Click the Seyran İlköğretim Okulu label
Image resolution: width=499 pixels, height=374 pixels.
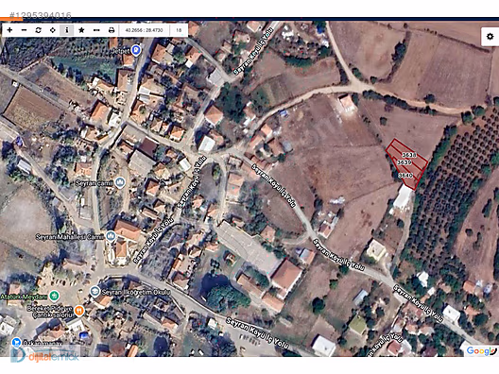pyautogui.click(x=136, y=292)
